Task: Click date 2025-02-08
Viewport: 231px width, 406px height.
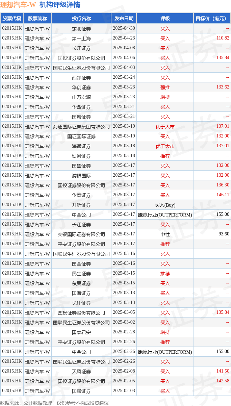Action: pyautogui.click(x=124, y=371)
